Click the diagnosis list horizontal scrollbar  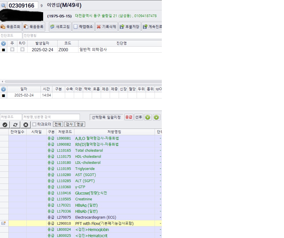[x=83, y=82]
